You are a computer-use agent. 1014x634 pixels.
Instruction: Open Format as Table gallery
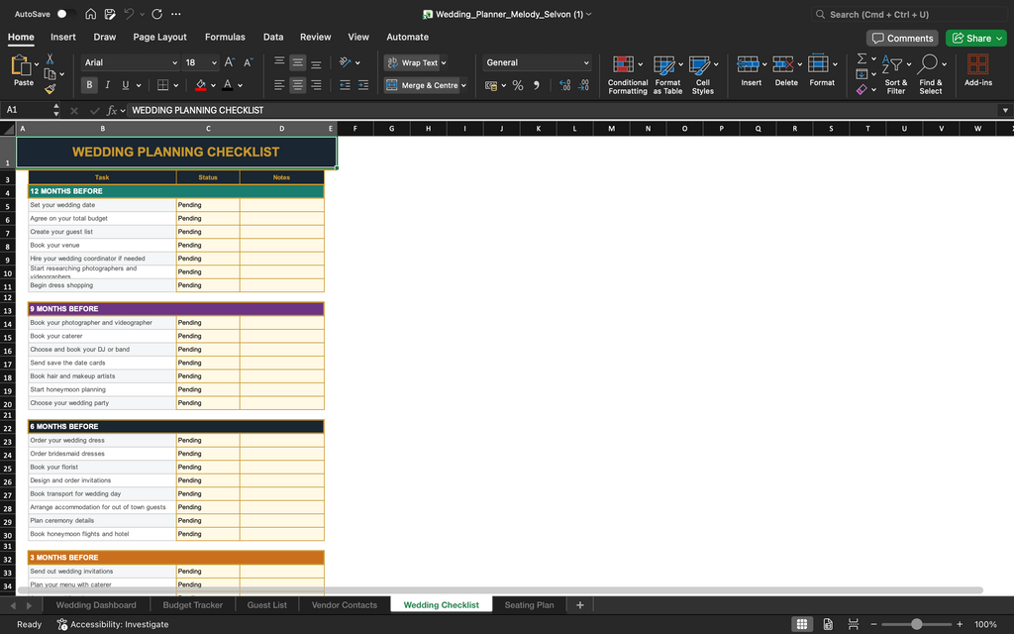pos(667,75)
